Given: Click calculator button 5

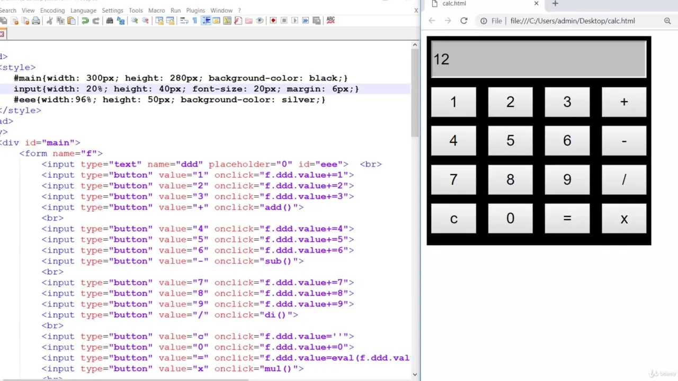Looking at the screenshot, I should pyautogui.click(x=510, y=141).
